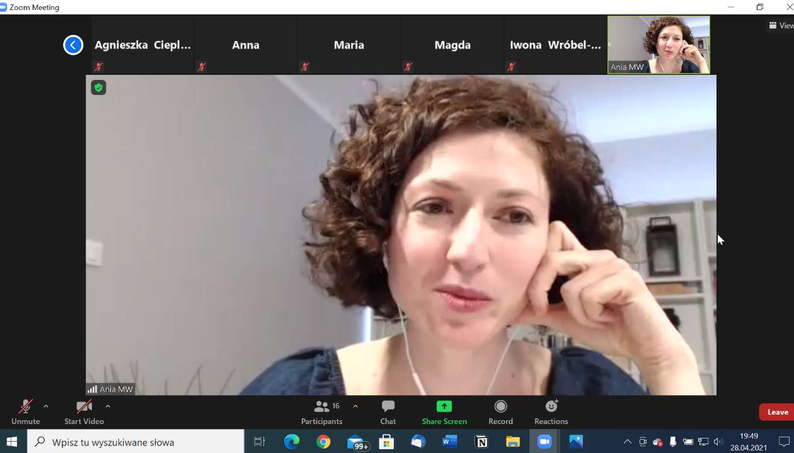Expand video options caret beside Start Video
Viewport: 794px width, 453px height.
[x=108, y=406]
